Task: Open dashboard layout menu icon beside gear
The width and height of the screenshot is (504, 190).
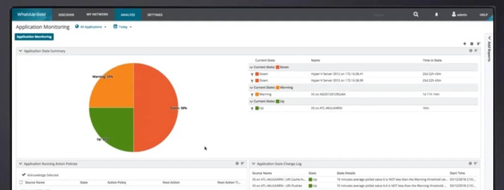Action: pos(478,44)
